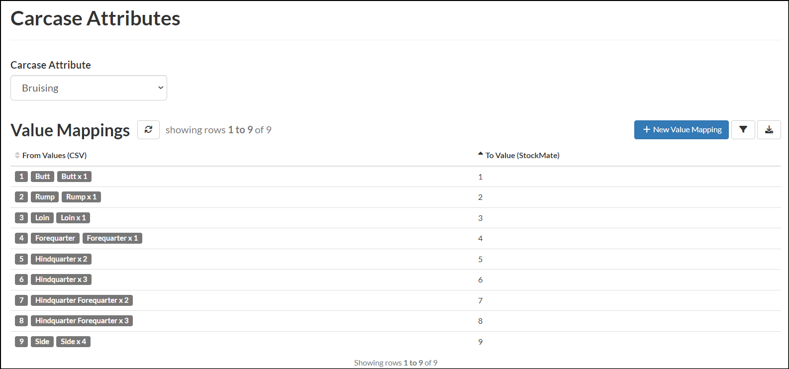This screenshot has height=369, width=789.
Task: Click New Value Mapping button
Action: [682, 130]
